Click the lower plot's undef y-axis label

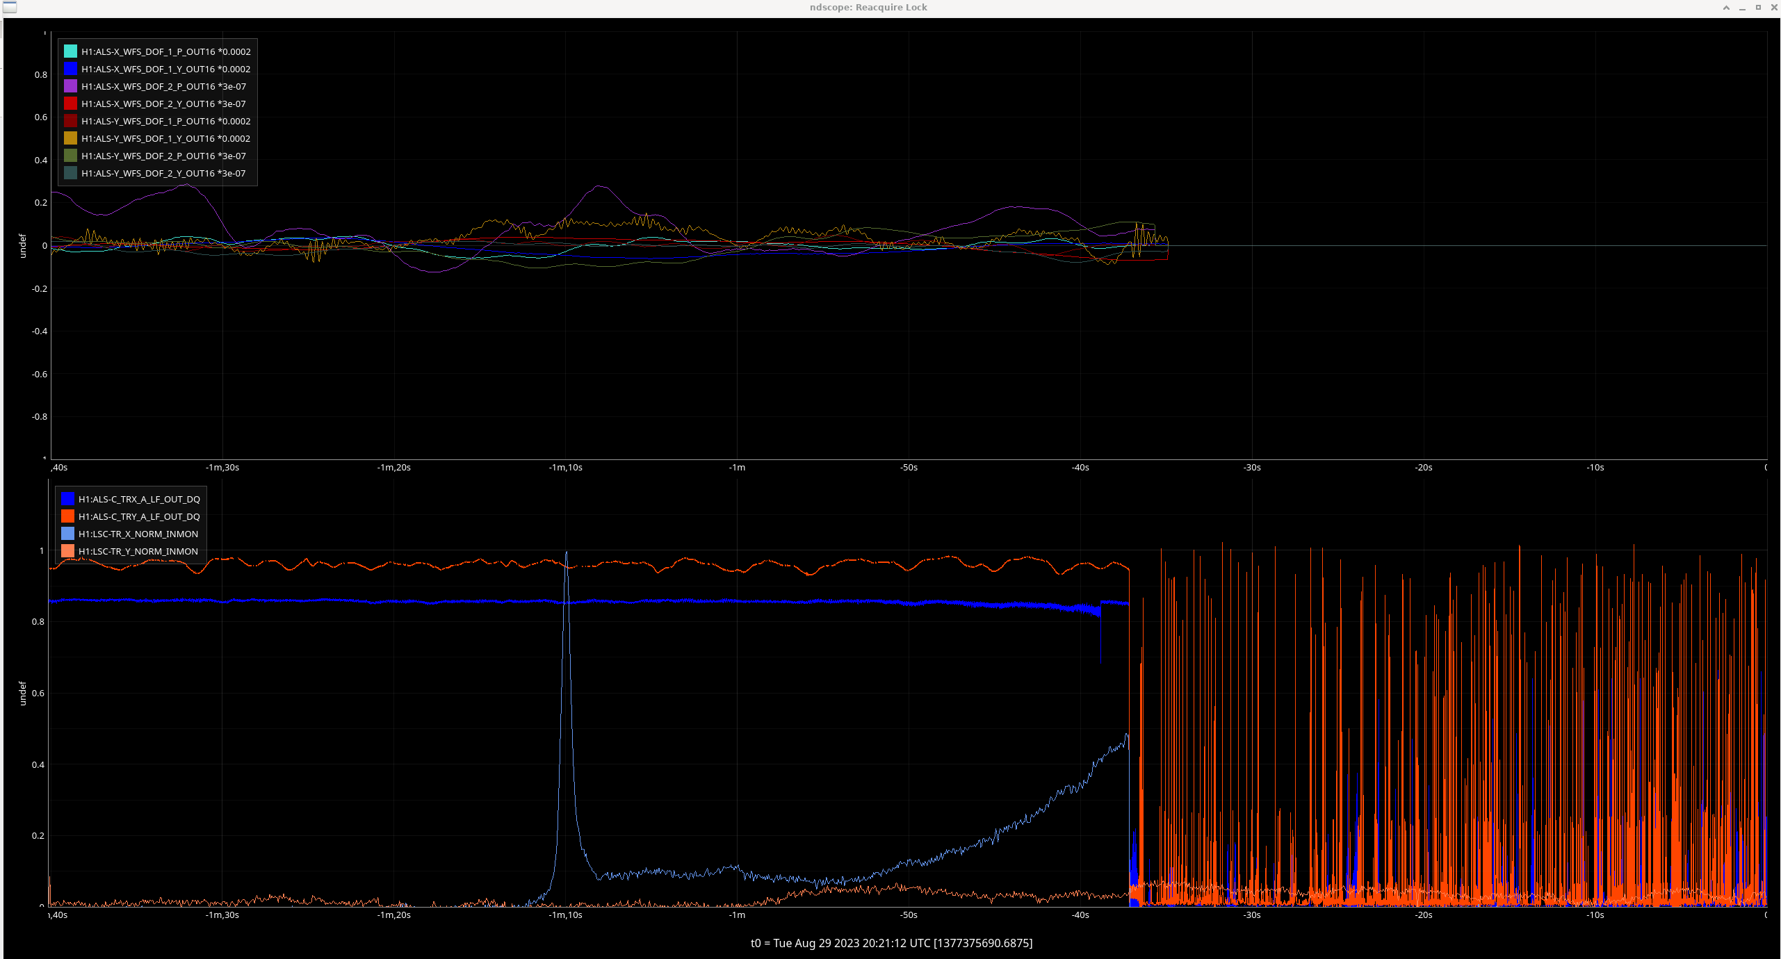point(22,694)
